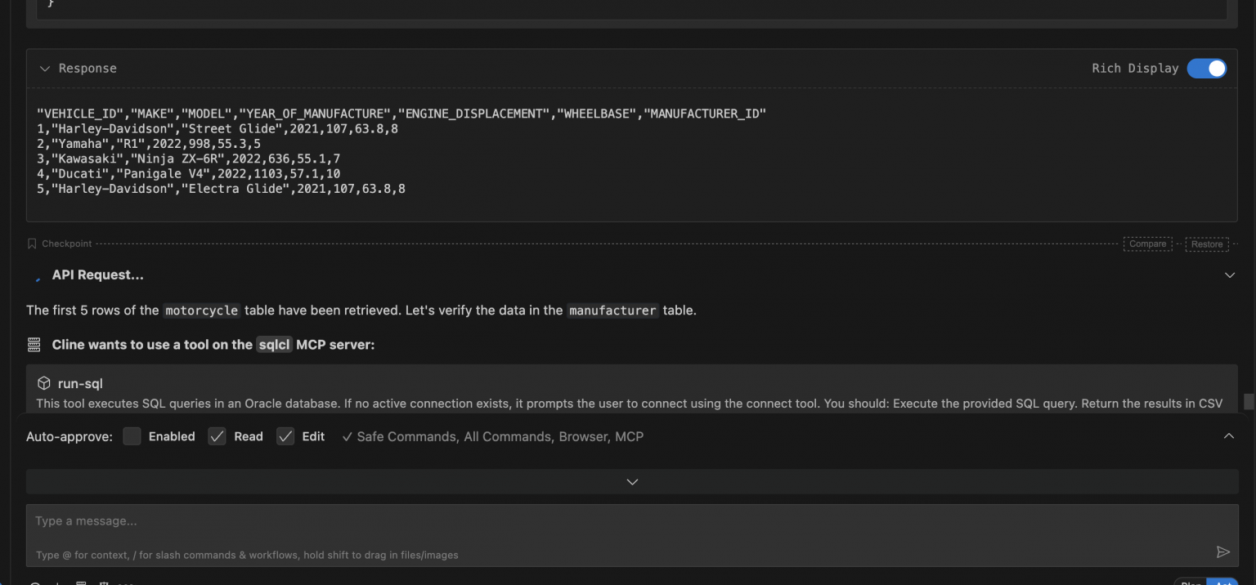
Task: Click the centered down chevron above the message box
Action: [631, 481]
